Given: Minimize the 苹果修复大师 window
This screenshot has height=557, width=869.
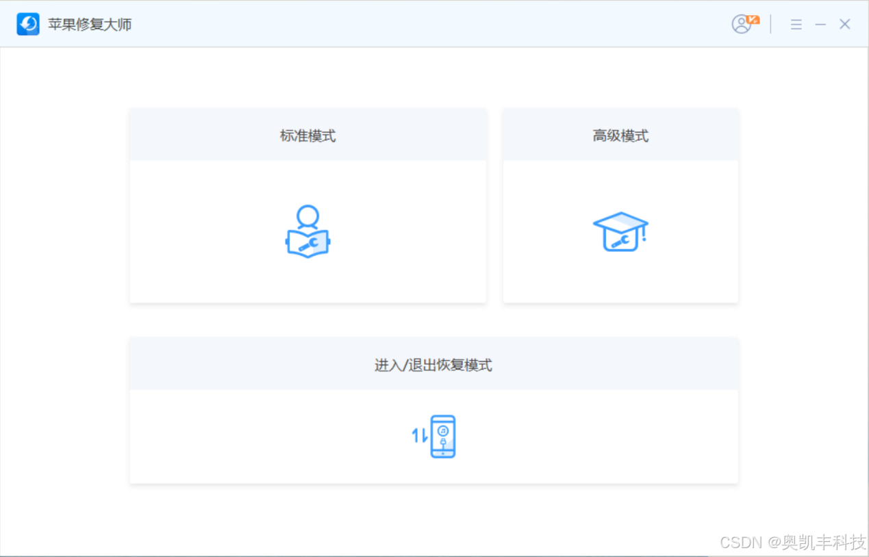Looking at the screenshot, I should click(820, 25).
